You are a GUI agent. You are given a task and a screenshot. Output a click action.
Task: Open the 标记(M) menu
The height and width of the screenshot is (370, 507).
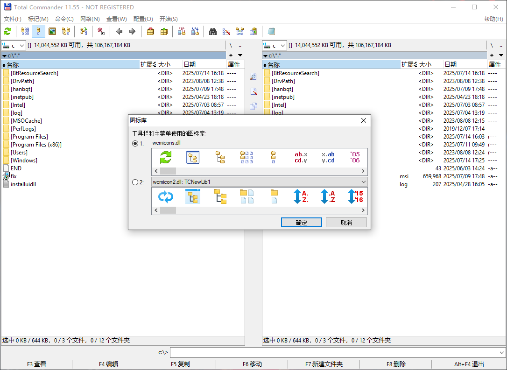(38, 19)
